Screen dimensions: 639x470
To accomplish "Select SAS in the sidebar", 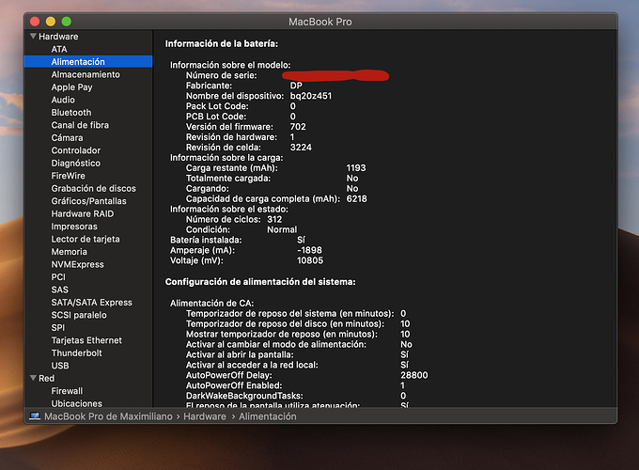I will 59,289.
